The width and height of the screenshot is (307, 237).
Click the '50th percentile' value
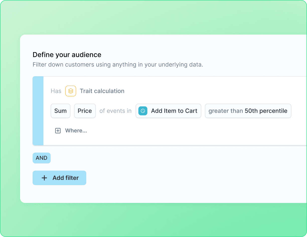click(266, 111)
